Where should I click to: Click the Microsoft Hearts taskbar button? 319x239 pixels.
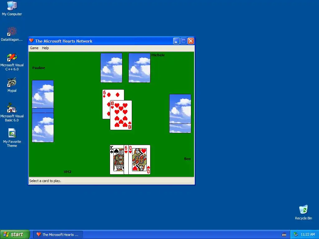(58, 235)
